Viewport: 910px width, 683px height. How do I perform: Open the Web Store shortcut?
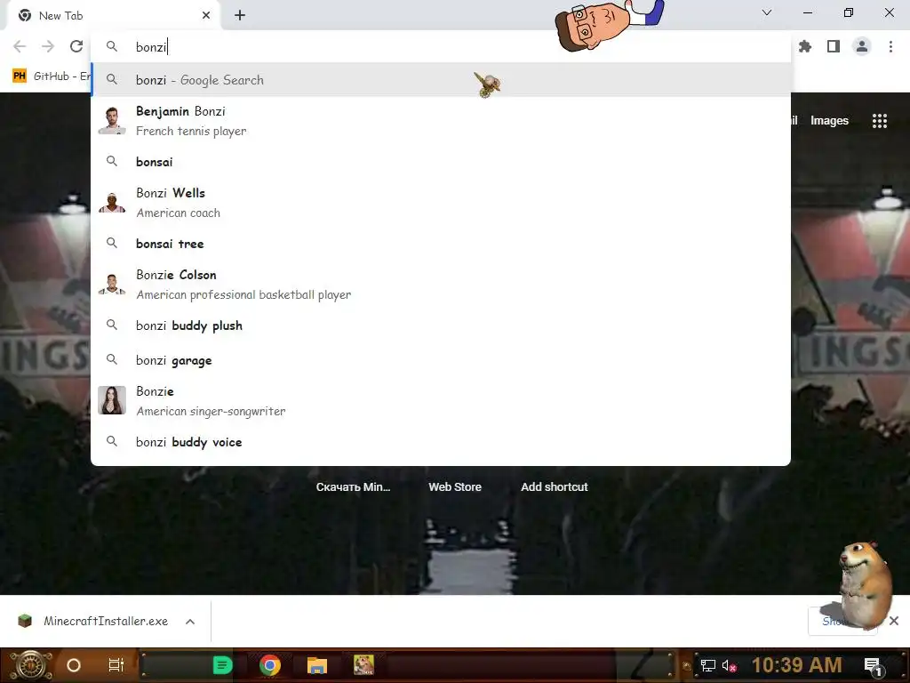455,487
